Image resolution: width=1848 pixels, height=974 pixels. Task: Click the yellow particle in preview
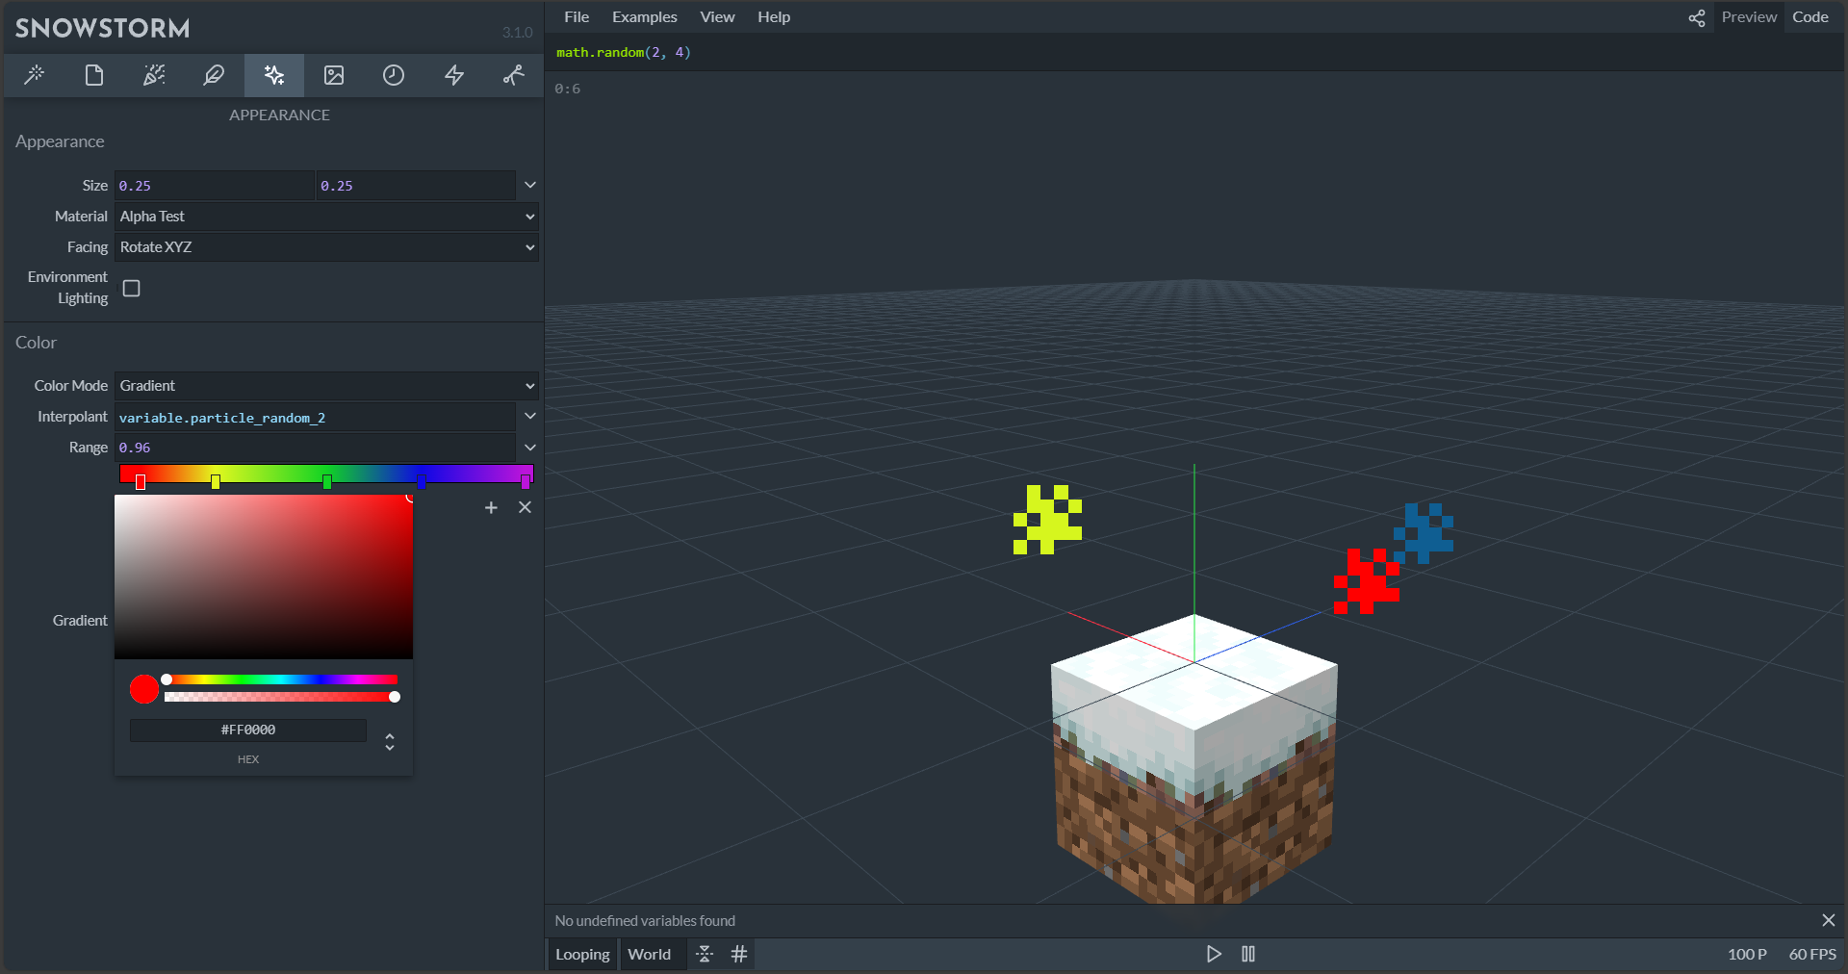point(1047,520)
